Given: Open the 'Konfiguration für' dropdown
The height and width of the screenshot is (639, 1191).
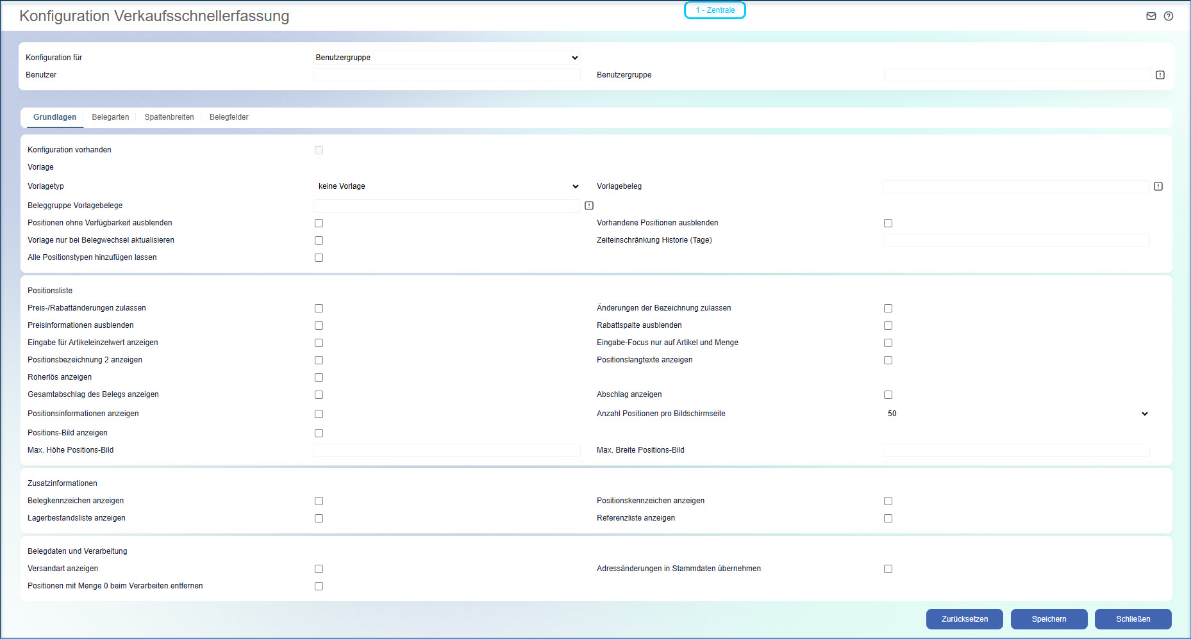Looking at the screenshot, I should 447,58.
